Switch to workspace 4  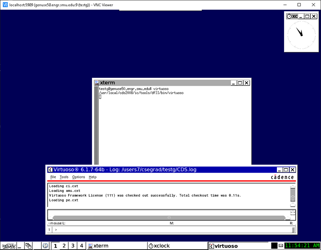(x=82, y=246)
